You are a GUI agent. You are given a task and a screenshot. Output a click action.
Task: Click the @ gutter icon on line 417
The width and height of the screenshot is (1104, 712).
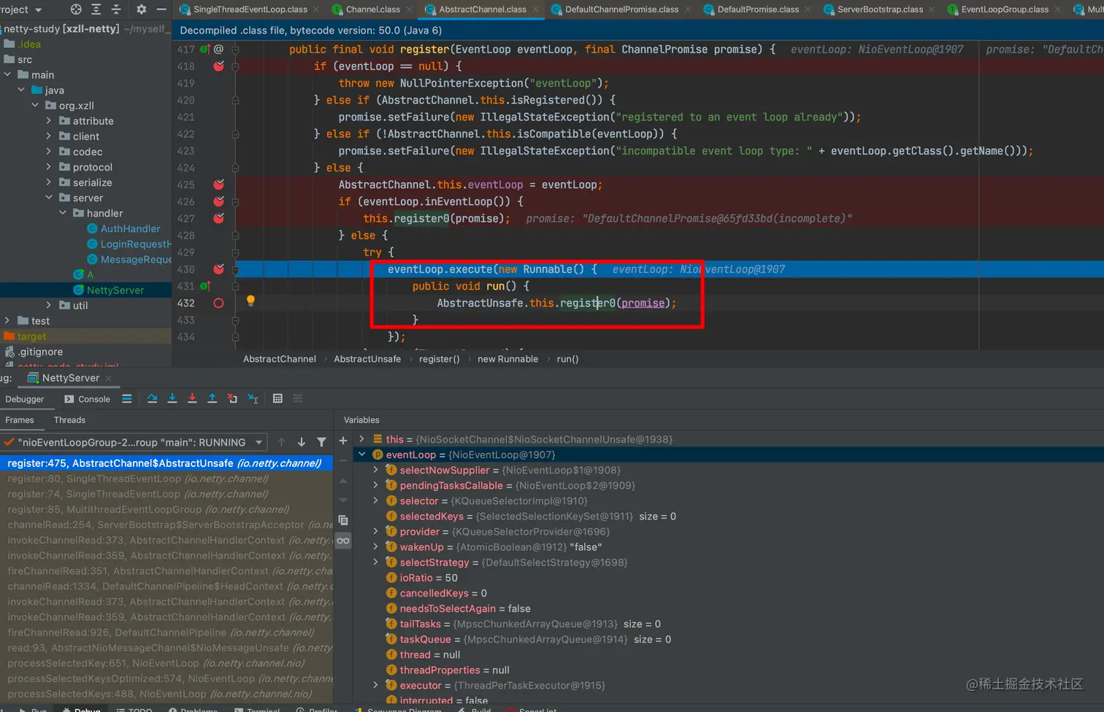coord(218,49)
